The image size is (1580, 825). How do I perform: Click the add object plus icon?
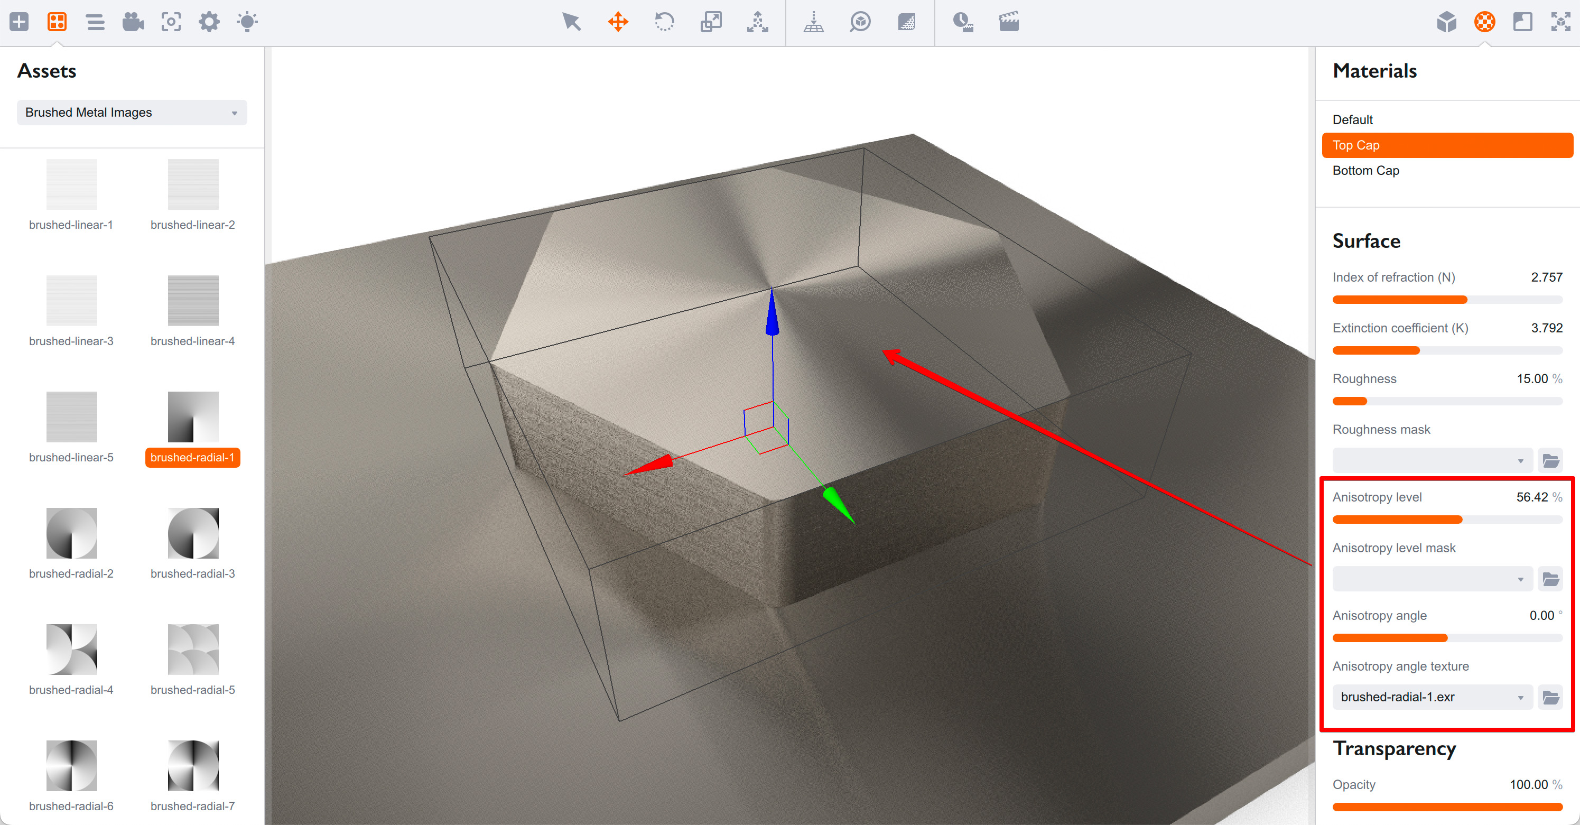click(19, 22)
